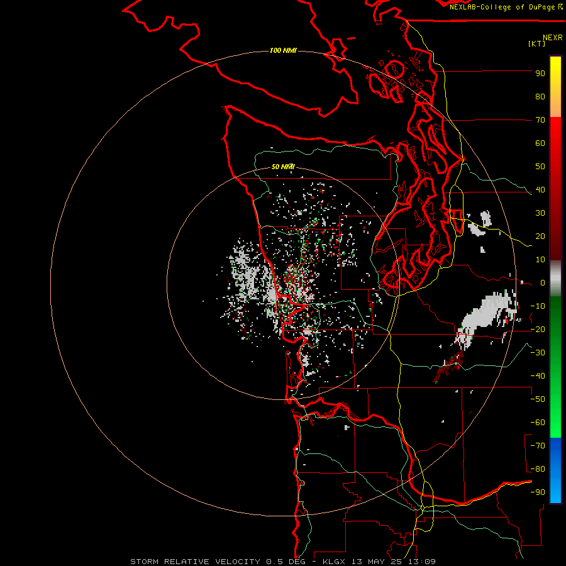Click the positive 10 scale value
The width and height of the screenshot is (566, 566).
540,260
